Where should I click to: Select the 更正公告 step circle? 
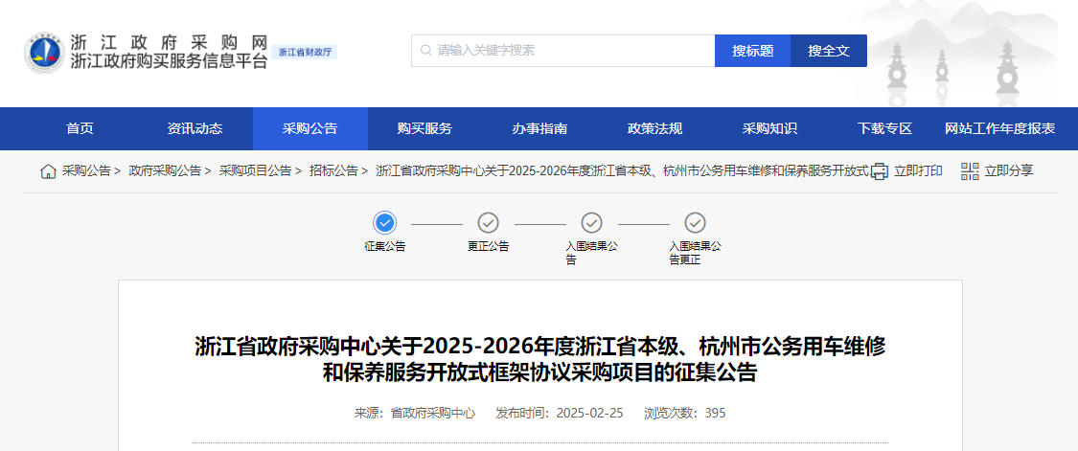pyautogui.click(x=488, y=223)
